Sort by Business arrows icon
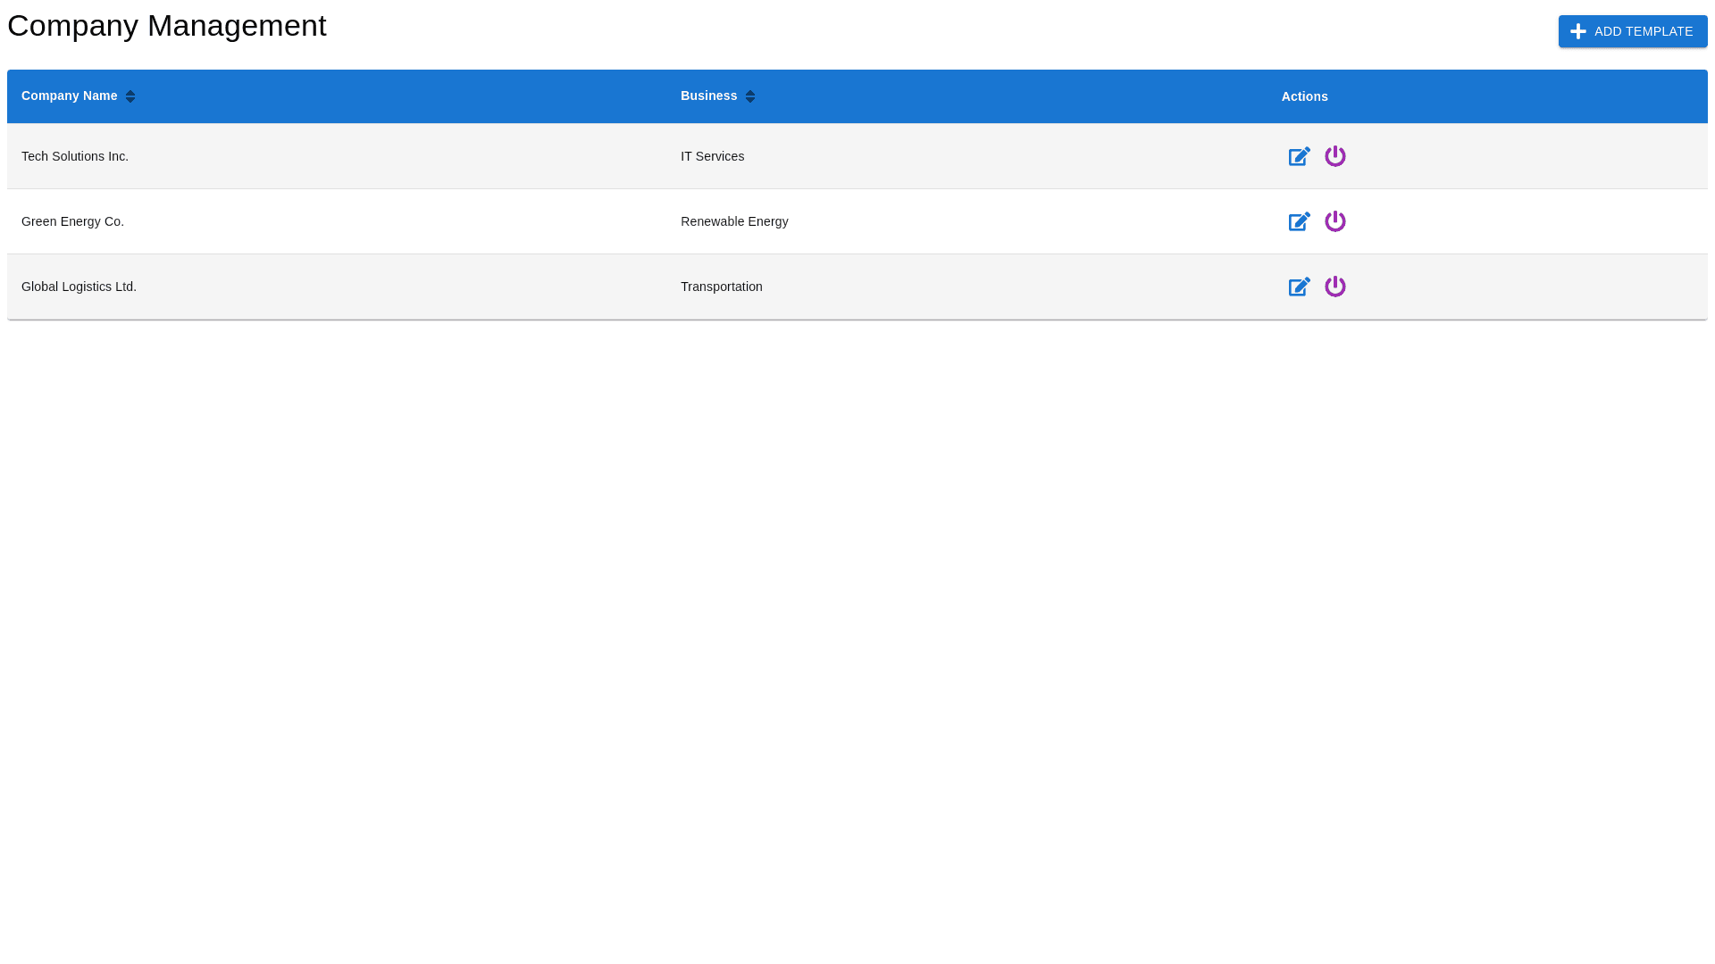1715x964 pixels. [x=750, y=96]
